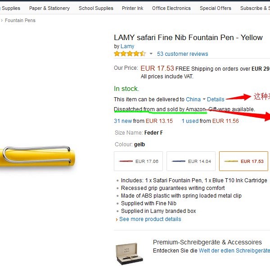Image resolution: width=270 pixels, height=266 pixels.
Task: Choose the yellow pen EUR 17.53 option
Action: [x=243, y=161]
